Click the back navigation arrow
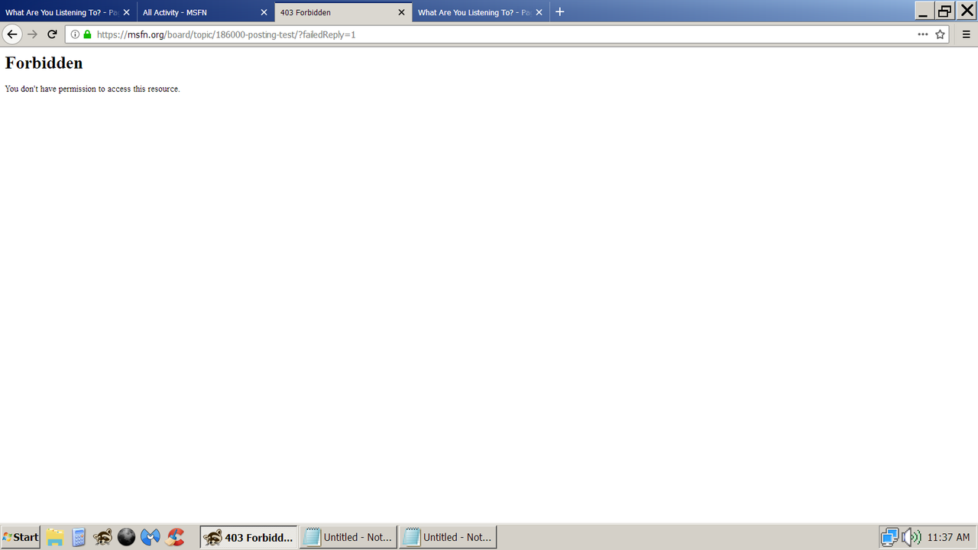Screen dimensions: 978x550 pyautogui.click(x=11, y=34)
